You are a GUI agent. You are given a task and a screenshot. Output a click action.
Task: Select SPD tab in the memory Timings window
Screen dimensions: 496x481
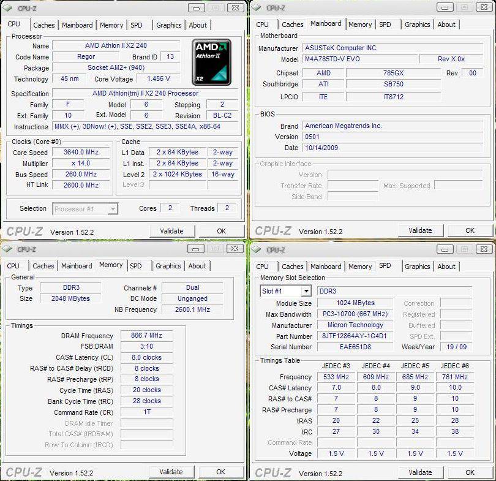coord(136,266)
